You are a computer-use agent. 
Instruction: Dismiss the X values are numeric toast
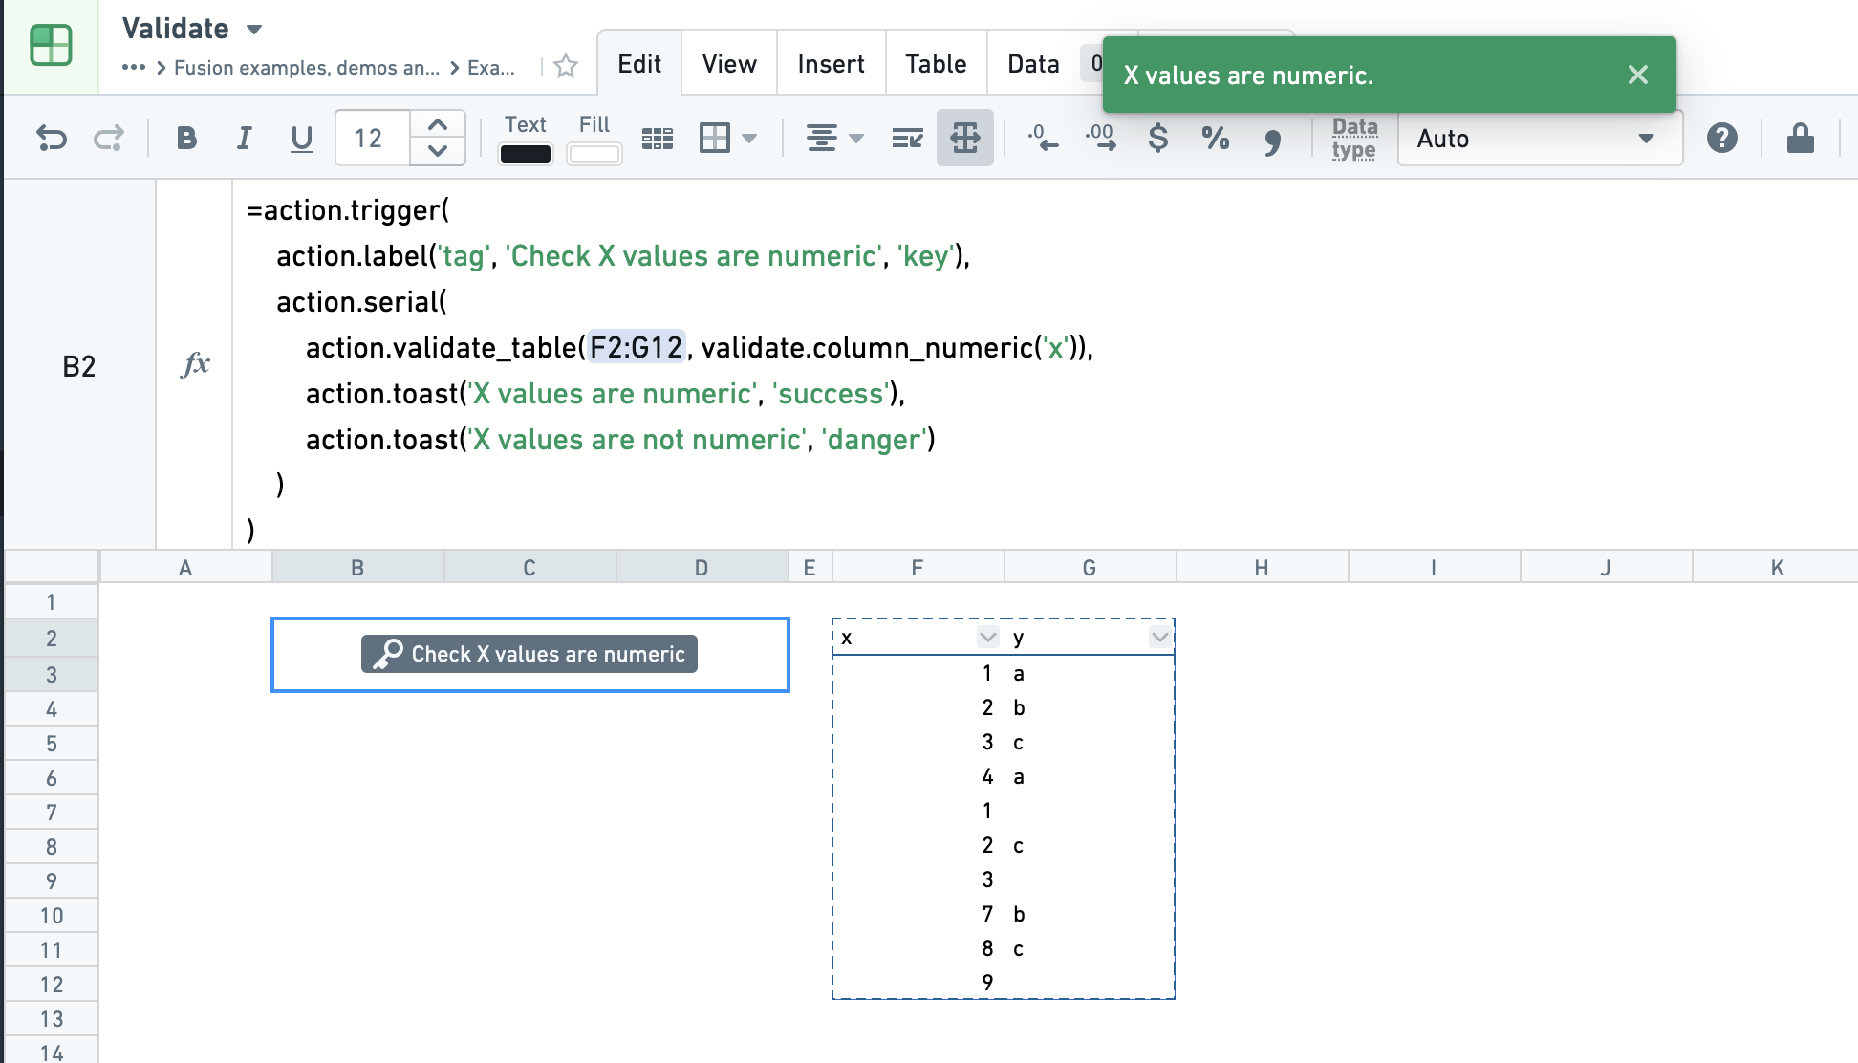coord(1638,75)
